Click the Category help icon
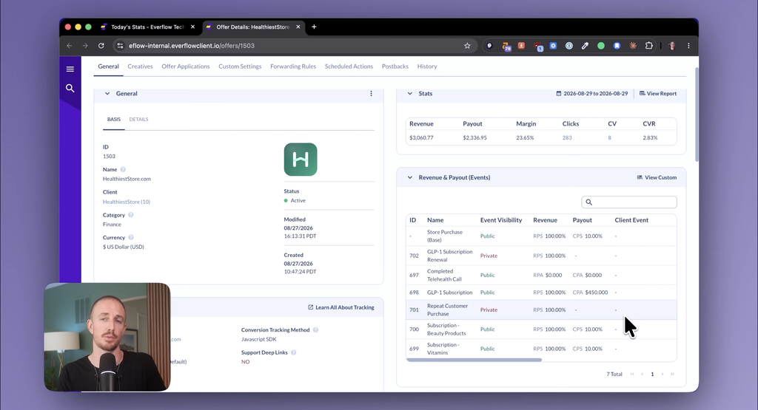 click(130, 215)
